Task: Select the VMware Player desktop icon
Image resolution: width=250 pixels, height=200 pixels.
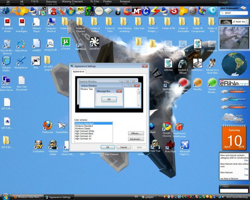Action: [37, 25]
